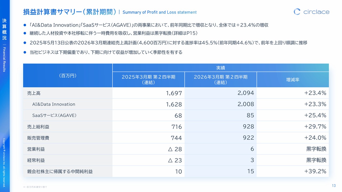Click the bullet about 2025年5月13日公表 plan
The image size is (342, 192).
168,43
